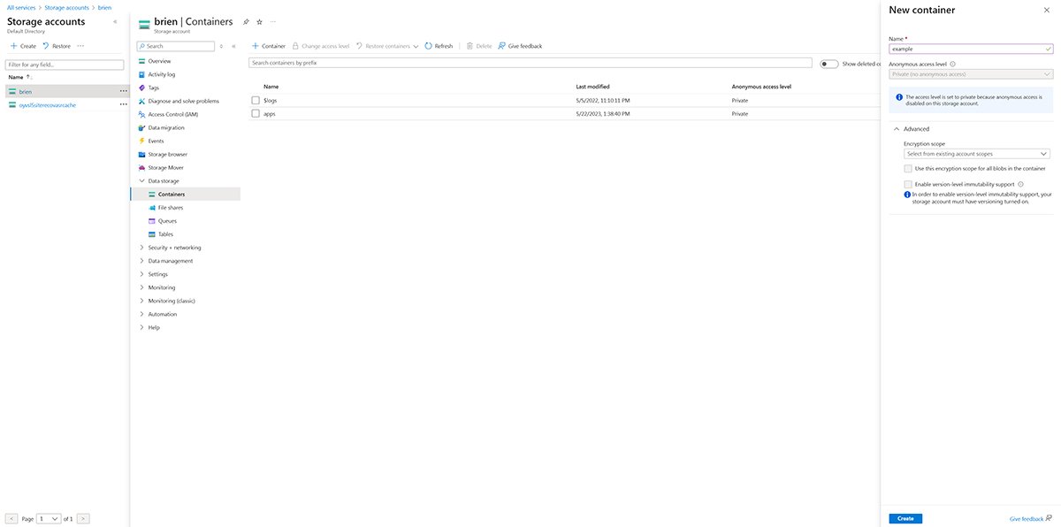This screenshot has height=527, width=1061.
Task: Toggle Show deleted containers switch
Action: [828, 64]
